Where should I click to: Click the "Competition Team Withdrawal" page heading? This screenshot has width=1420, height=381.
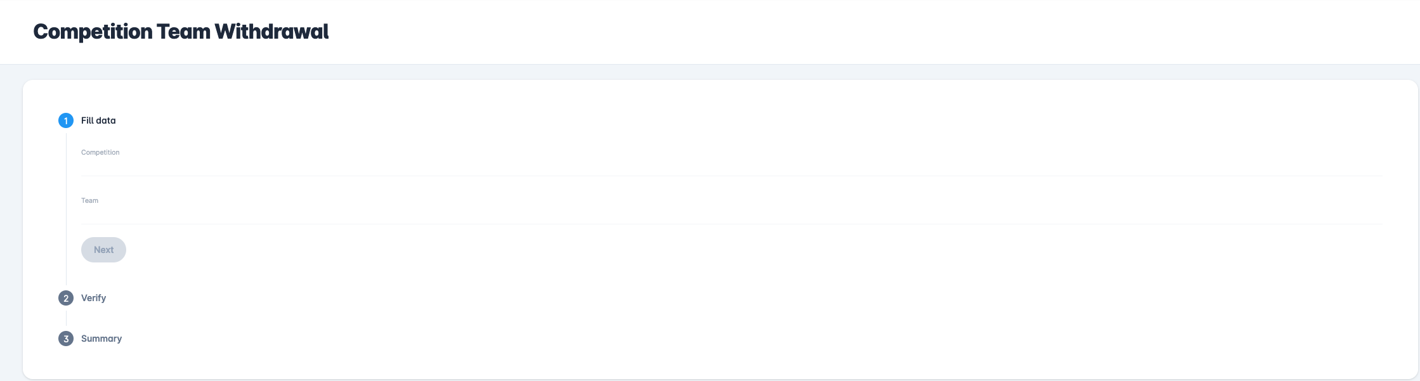point(181,32)
